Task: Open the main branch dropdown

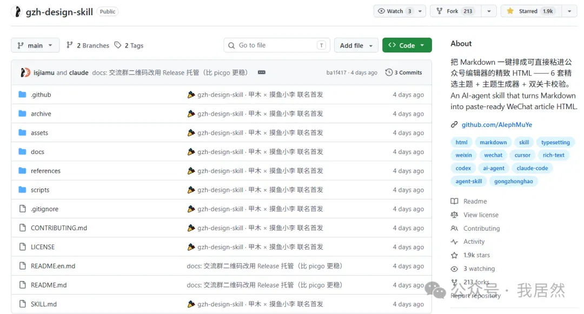Action: 35,45
